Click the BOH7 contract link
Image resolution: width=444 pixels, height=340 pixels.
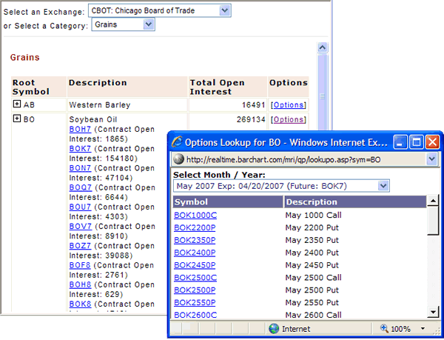pos(80,129)
